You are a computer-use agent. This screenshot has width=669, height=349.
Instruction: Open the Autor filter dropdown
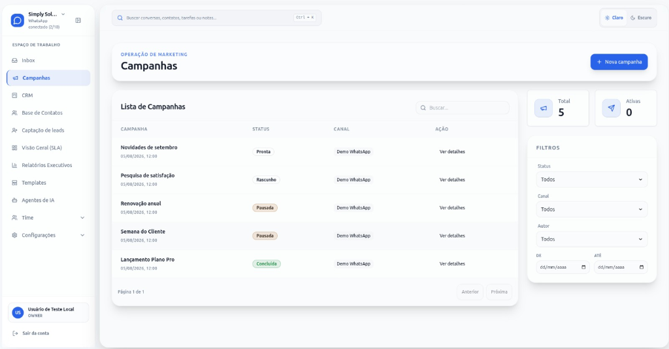click(x=592, y=239)
